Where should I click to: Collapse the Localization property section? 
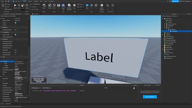pos(1,32)
